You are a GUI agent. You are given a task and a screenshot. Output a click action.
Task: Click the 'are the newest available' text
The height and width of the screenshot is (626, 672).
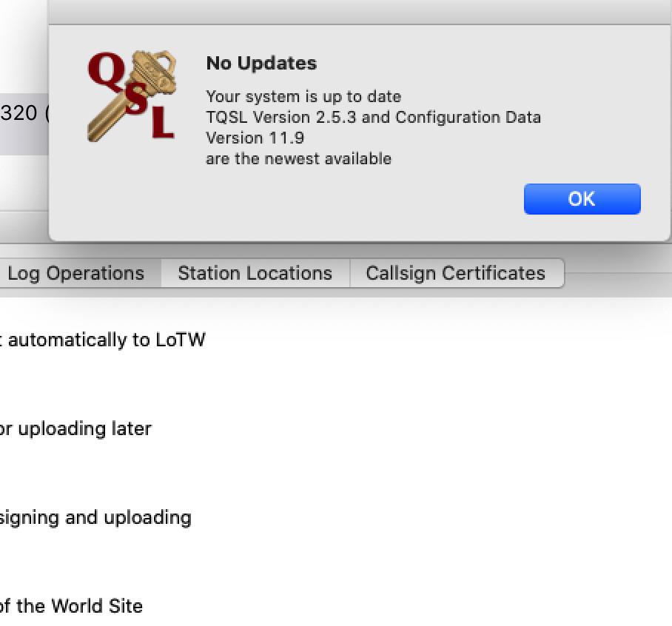point(299,159)
